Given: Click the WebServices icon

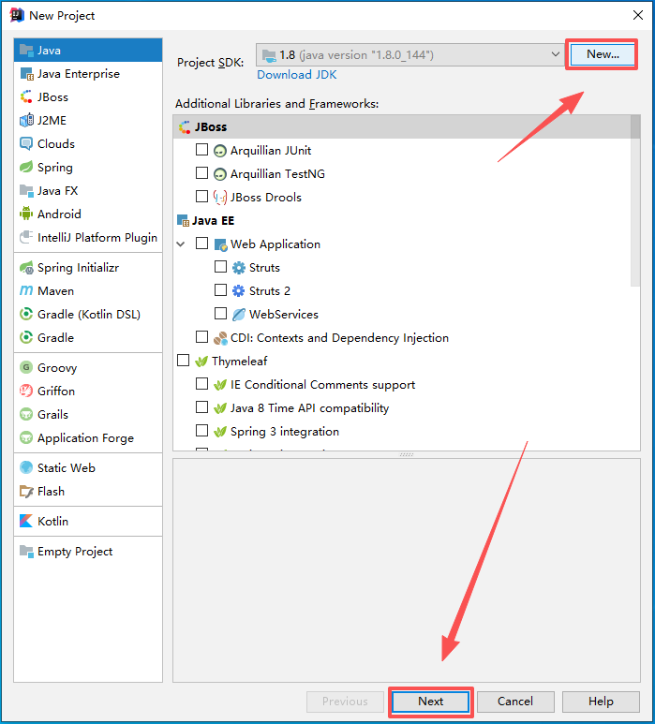Looking at the screenshot, I should 238,315.
